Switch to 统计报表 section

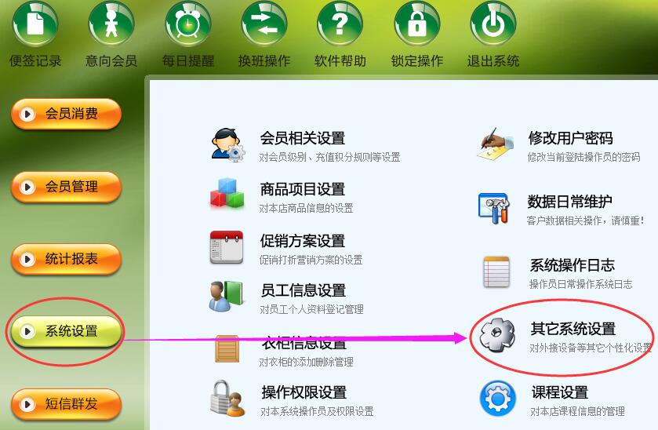[x=67, y=259]
